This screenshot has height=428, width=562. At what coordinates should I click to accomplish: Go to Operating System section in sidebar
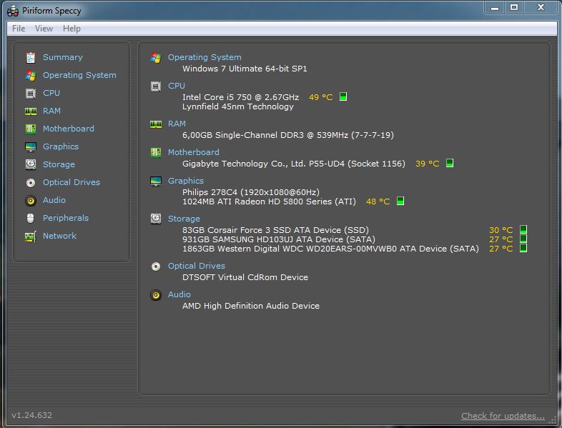(79, 75)
